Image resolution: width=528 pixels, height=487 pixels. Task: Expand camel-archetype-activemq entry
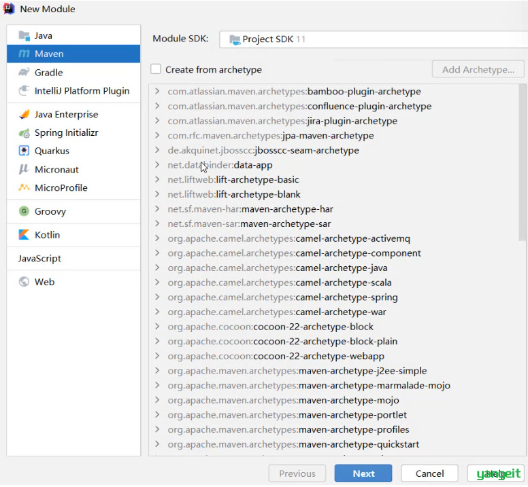(x=157, y=238)
